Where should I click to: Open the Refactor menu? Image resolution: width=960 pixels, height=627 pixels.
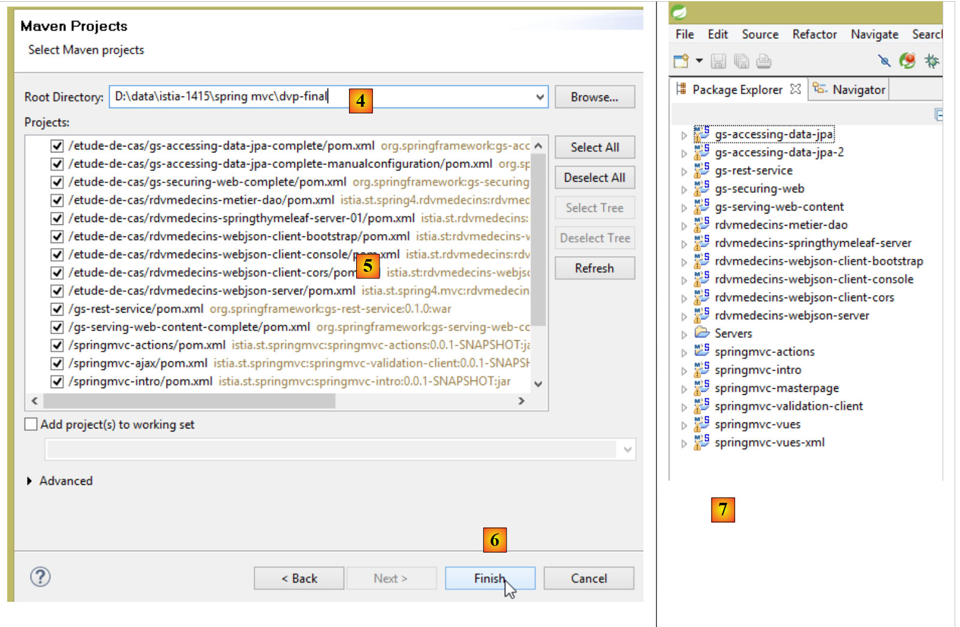point(814,34)
